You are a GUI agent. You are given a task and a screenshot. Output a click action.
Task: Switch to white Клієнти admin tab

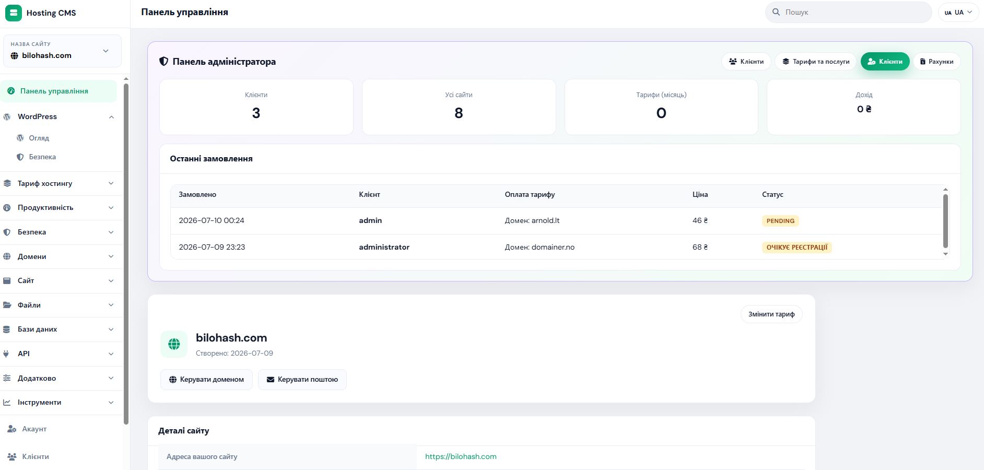coord(746,62)
